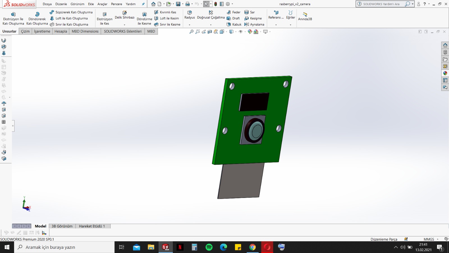Click the Kesişme intersect tool

pos(253,18)
